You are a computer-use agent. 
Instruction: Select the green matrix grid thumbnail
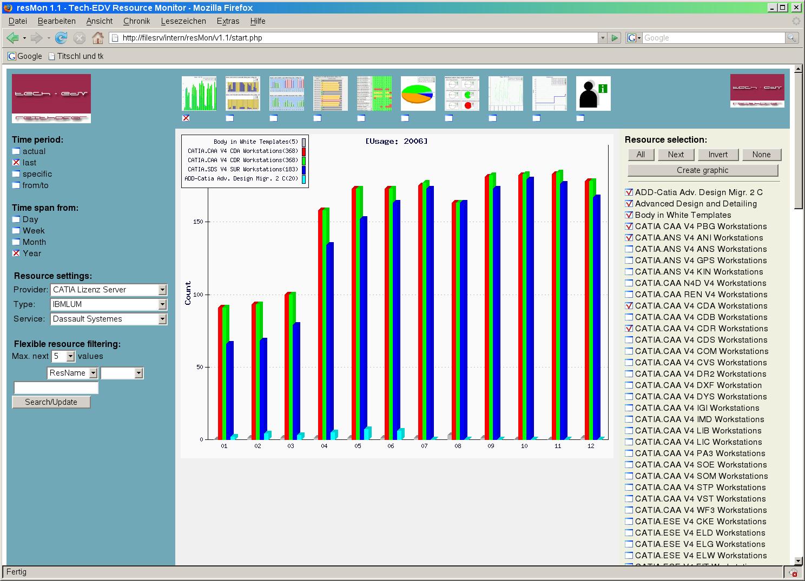point(374,94)
